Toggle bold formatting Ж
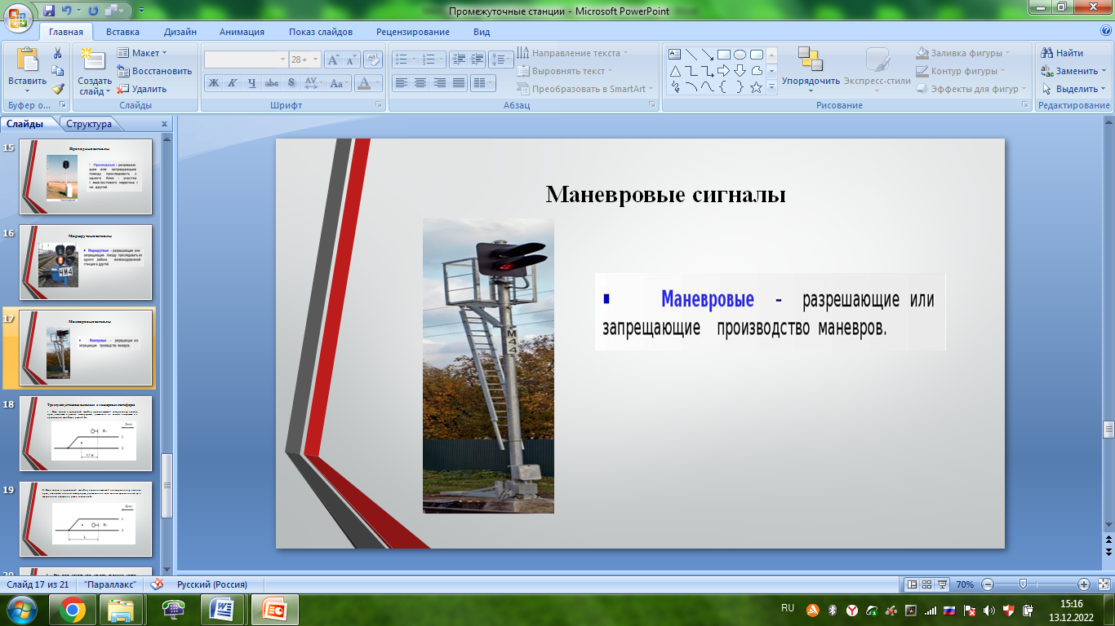The width and height of the screenshot is (1115, 626). [213, 82]
